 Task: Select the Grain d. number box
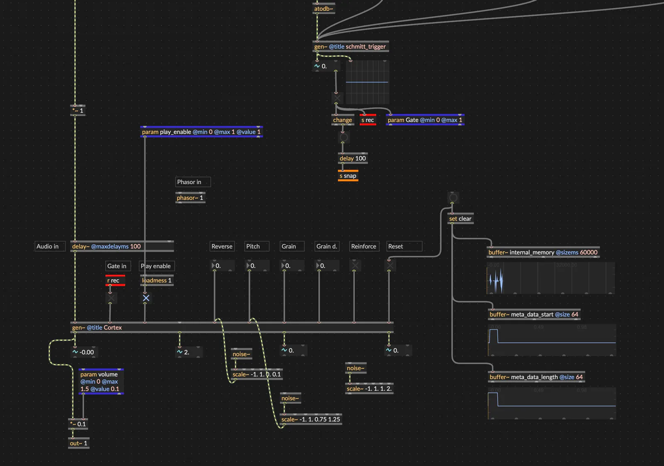[327, 266]
